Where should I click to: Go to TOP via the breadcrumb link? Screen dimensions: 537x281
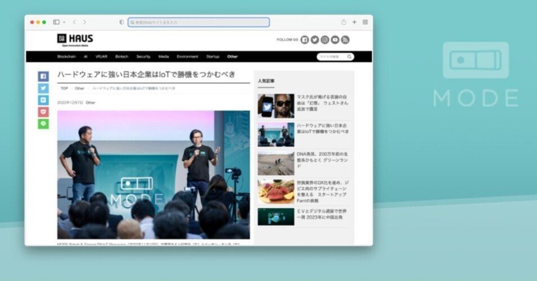[x=64, y=88]
